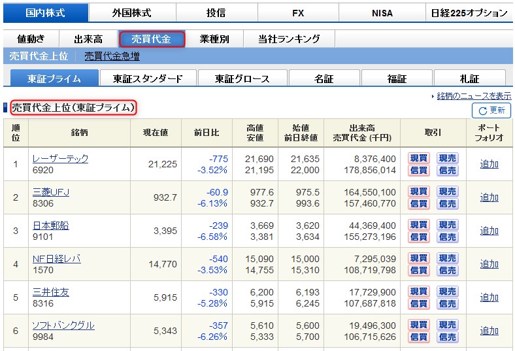Click 信買 button for 日本郵船
The image size is (515, 351).
pos(418,237)
